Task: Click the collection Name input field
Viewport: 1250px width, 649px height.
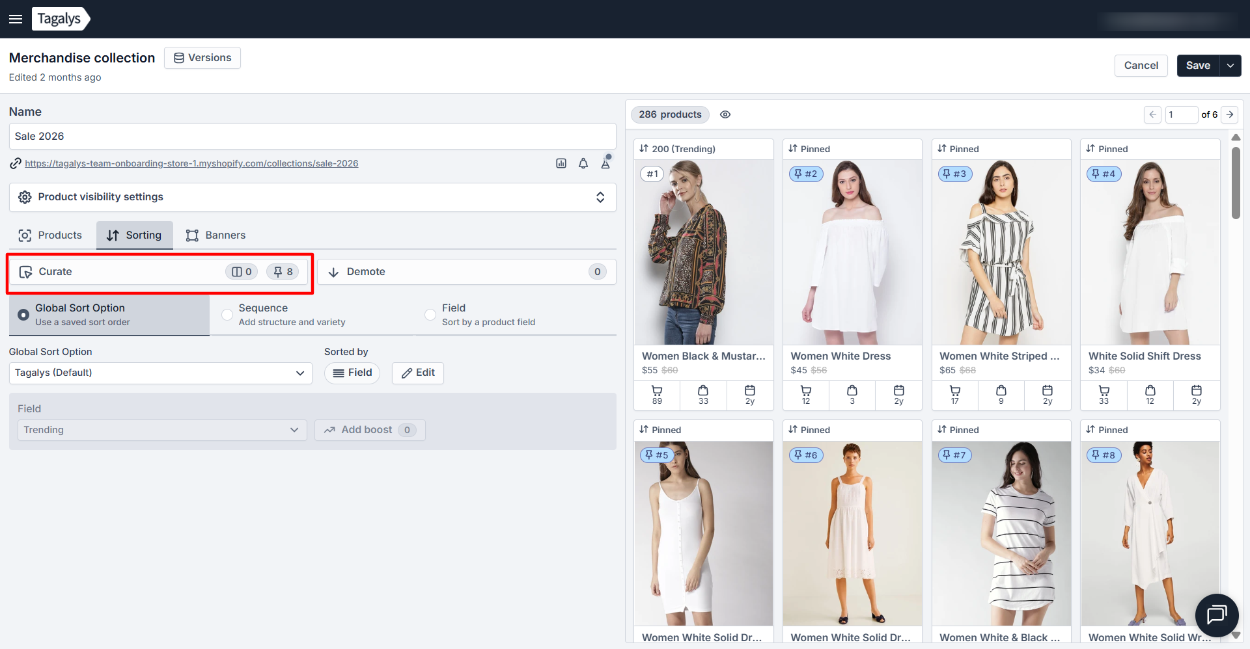Action: click(x=312, y=137)
